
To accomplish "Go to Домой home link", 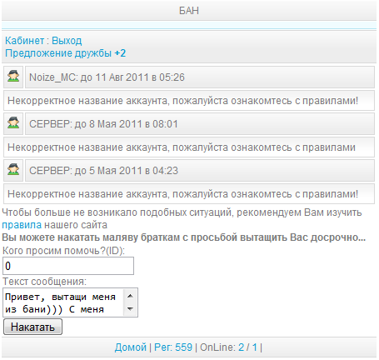I will [131, 347].
